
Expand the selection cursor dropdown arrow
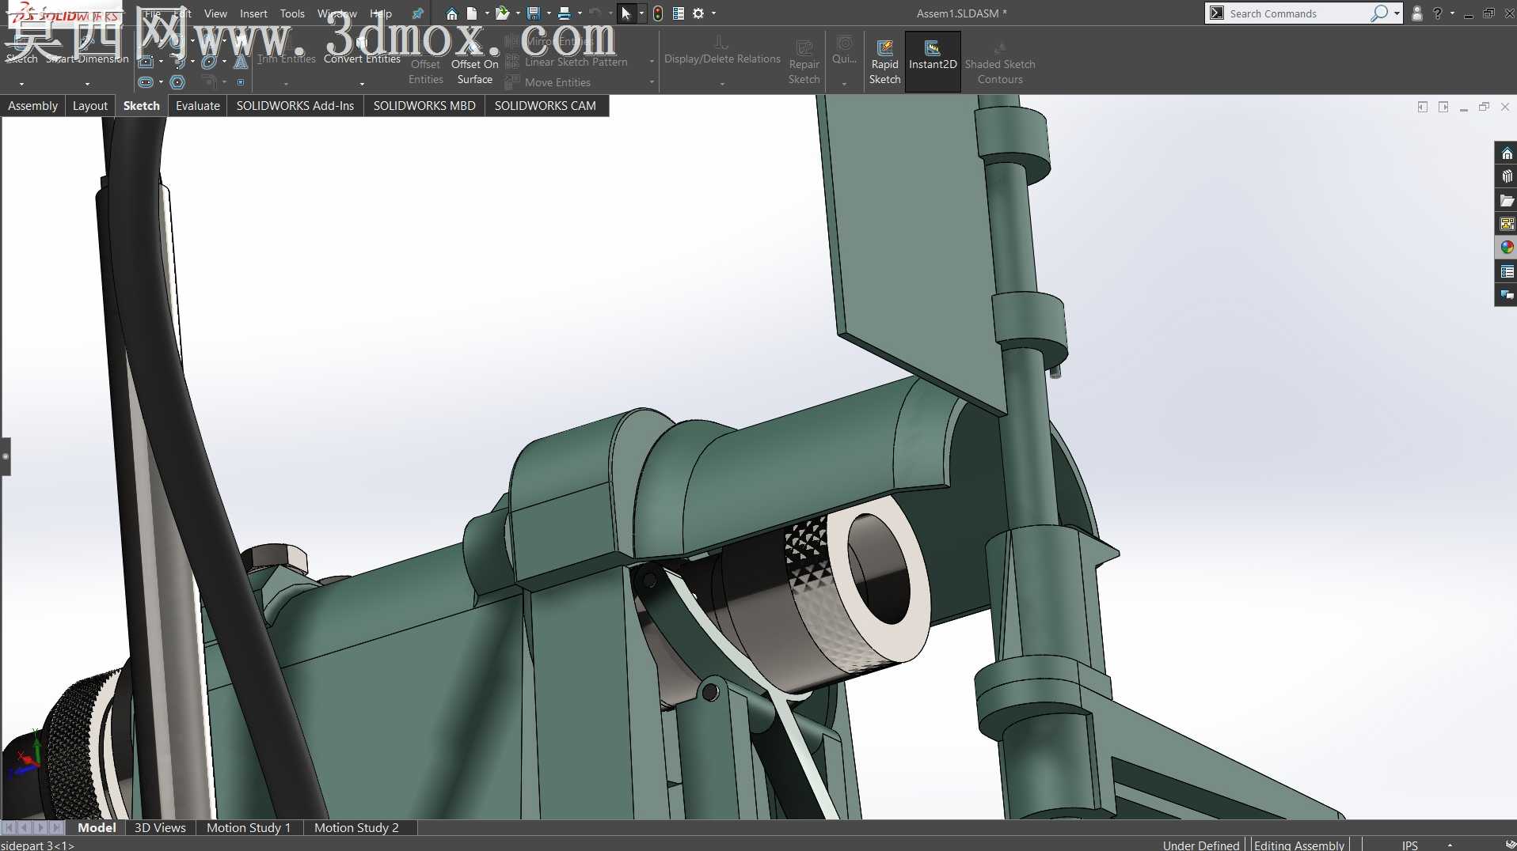click(x=641, y=13)
